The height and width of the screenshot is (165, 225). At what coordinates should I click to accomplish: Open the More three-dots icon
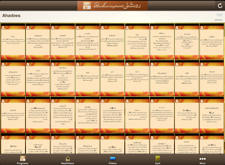coord(203,159)
